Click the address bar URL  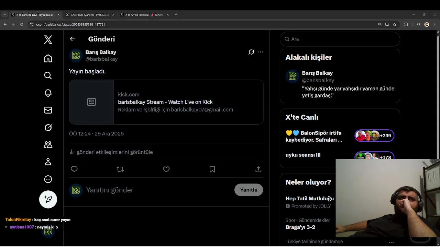(x=70, y=25)
